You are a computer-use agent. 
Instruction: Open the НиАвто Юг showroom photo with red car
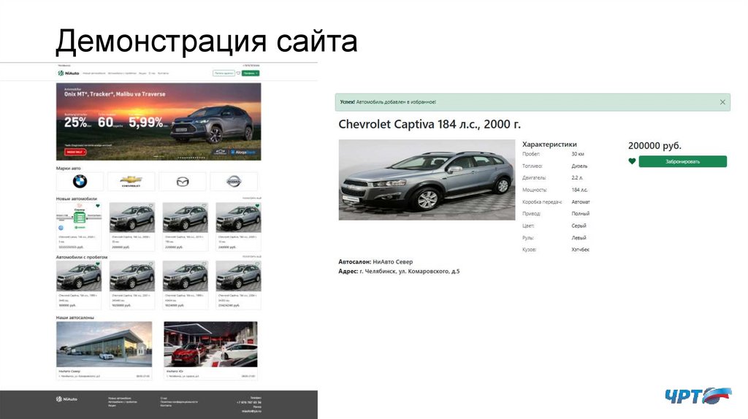tap(210, 344)
